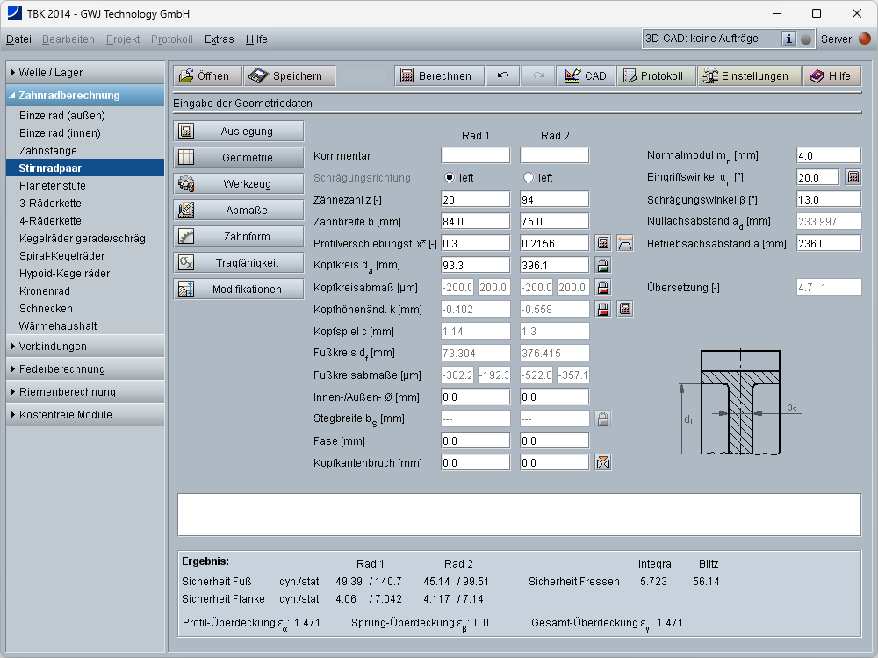The height and width of the screenshot is (658, 878).
Task: Open the Datei menu
Action: coord(18,39)
